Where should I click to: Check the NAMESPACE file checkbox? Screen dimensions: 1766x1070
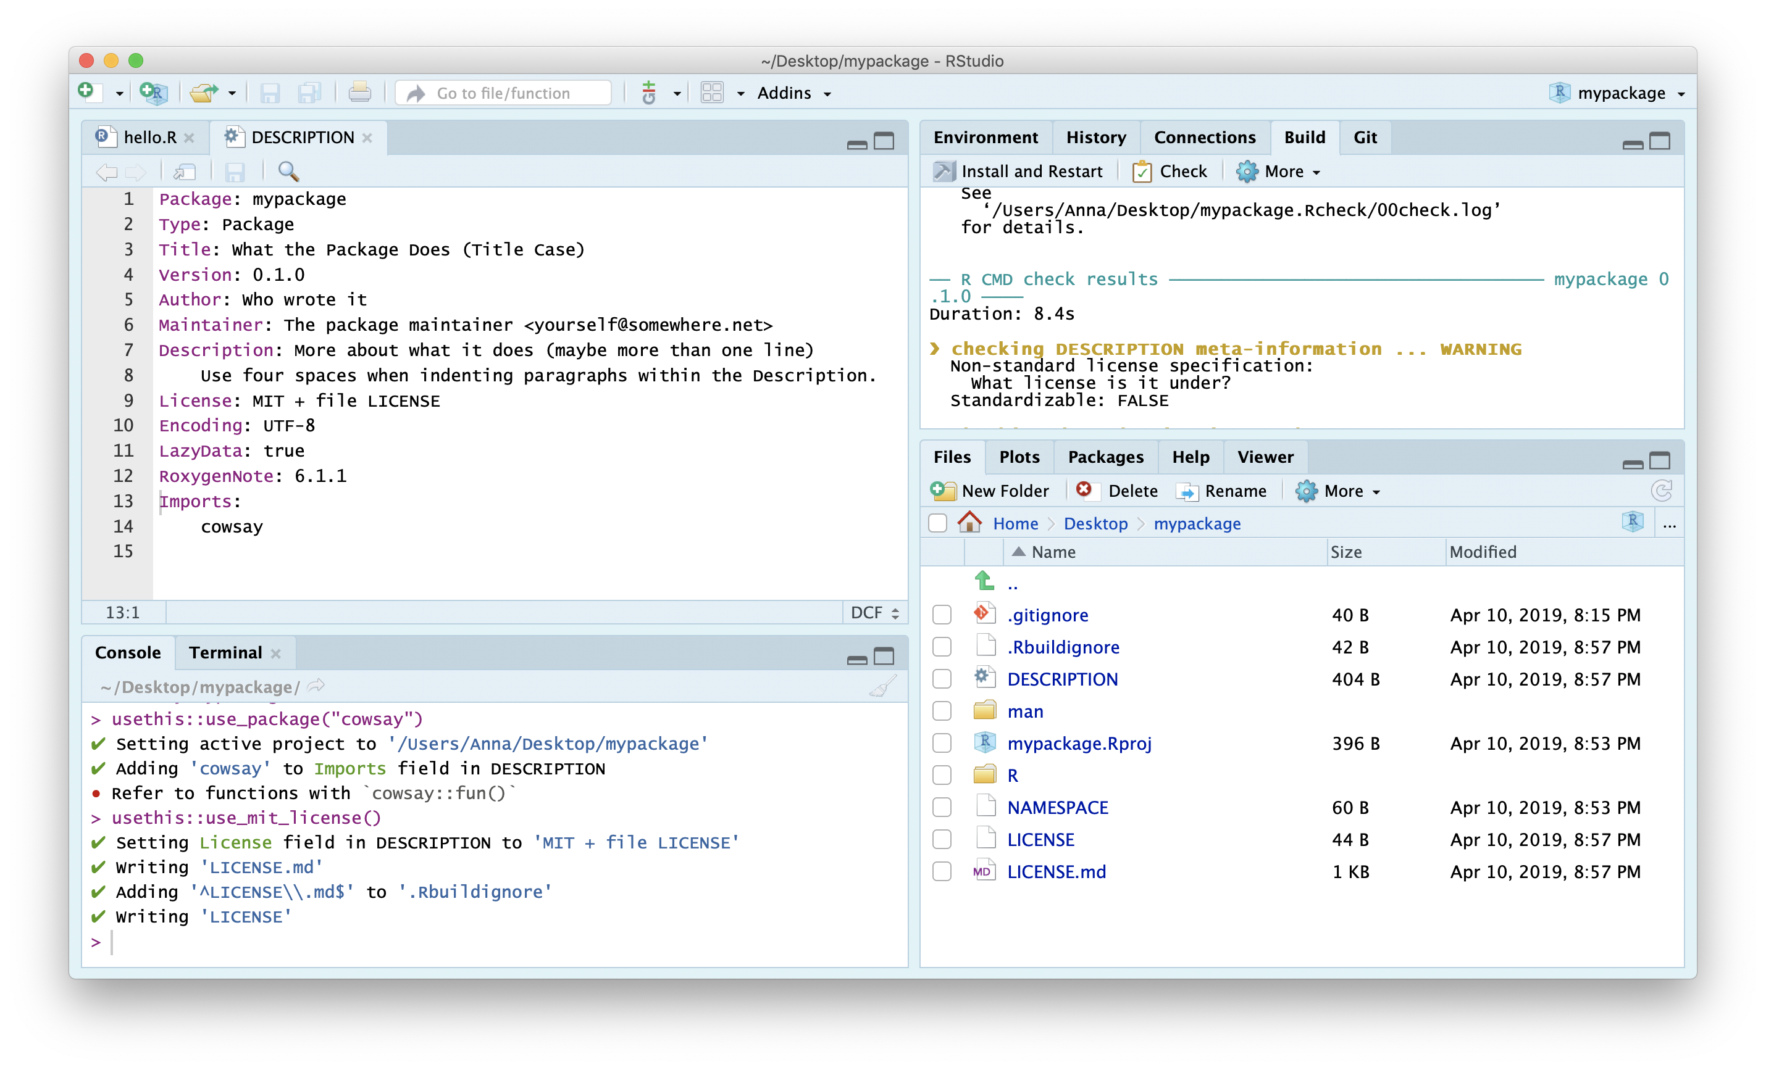coord(942,807)
